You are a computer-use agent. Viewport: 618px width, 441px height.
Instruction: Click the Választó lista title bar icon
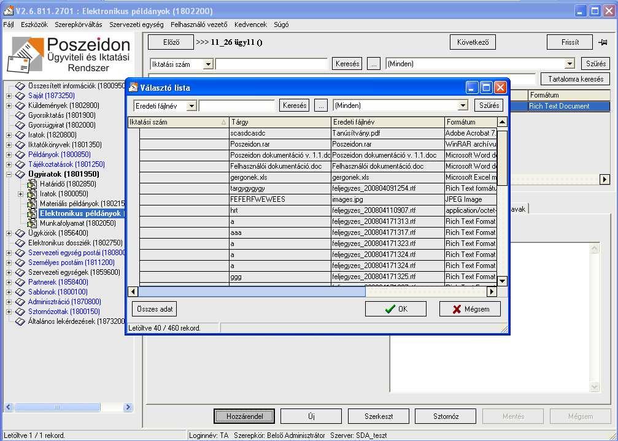[134, 88]
